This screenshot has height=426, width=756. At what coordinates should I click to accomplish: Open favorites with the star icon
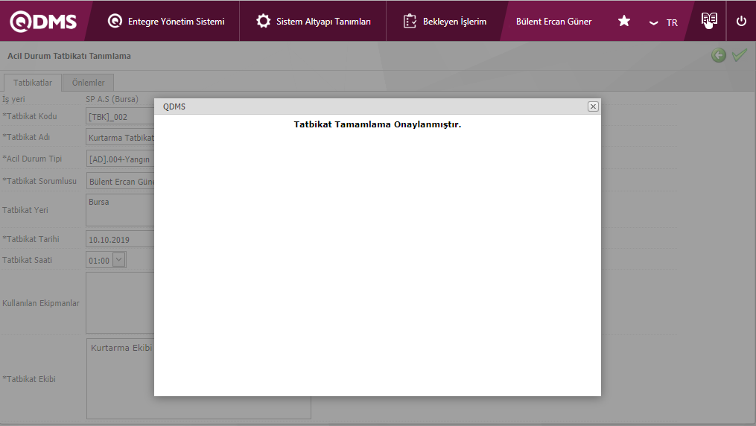pyautogui.click(x=624, y=21)
